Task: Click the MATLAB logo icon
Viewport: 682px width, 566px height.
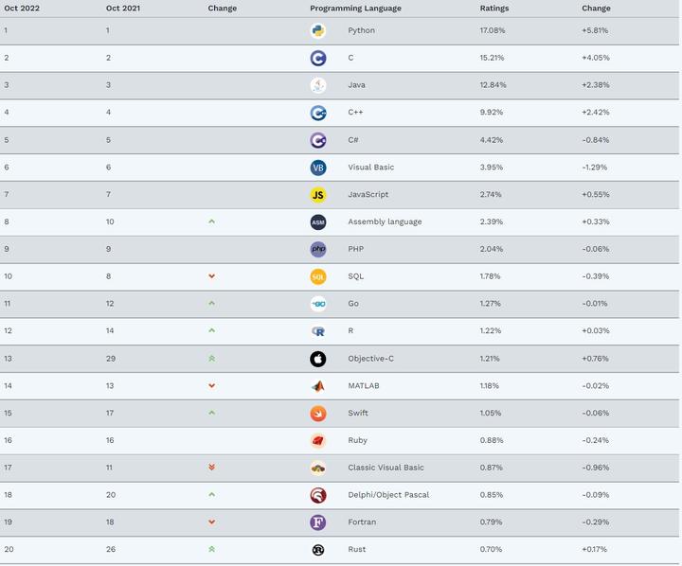Action: pos(318,386)
